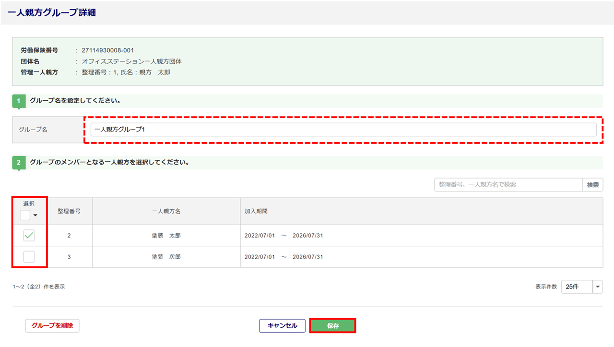Uncheck the checkbox for 塗装 太郎
The width and height of the screenshot is (614, 347).
[x=29, y=236]
